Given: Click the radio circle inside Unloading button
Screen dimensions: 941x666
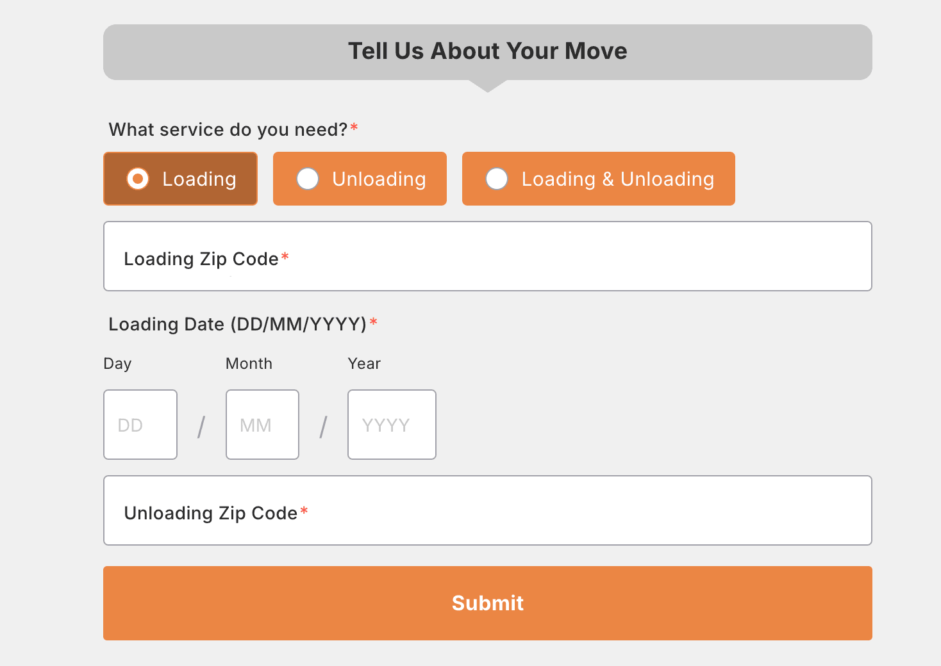Looking at the screenshot, I should click(308, 179).
